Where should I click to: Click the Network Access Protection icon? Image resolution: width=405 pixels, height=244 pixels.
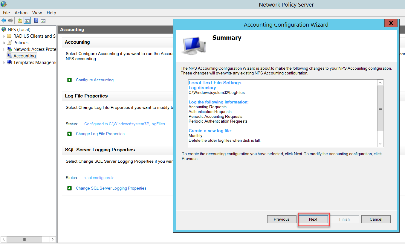[10, 49]
